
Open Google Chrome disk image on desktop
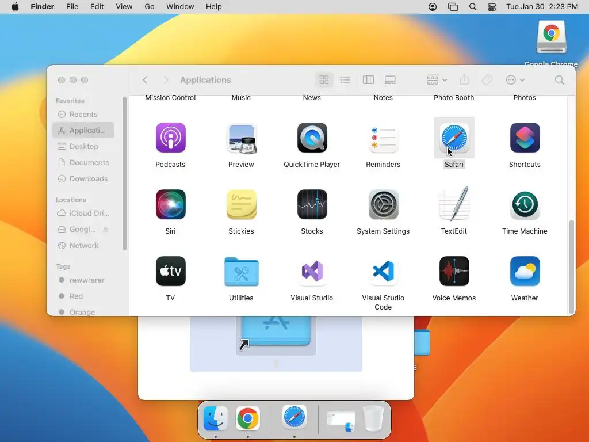click(x=552, y=37)
